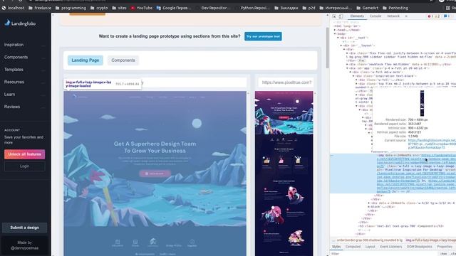Click the pixeltrue.com URL field
This screenshot has width=456, height=256.
(x=286, y=82)
